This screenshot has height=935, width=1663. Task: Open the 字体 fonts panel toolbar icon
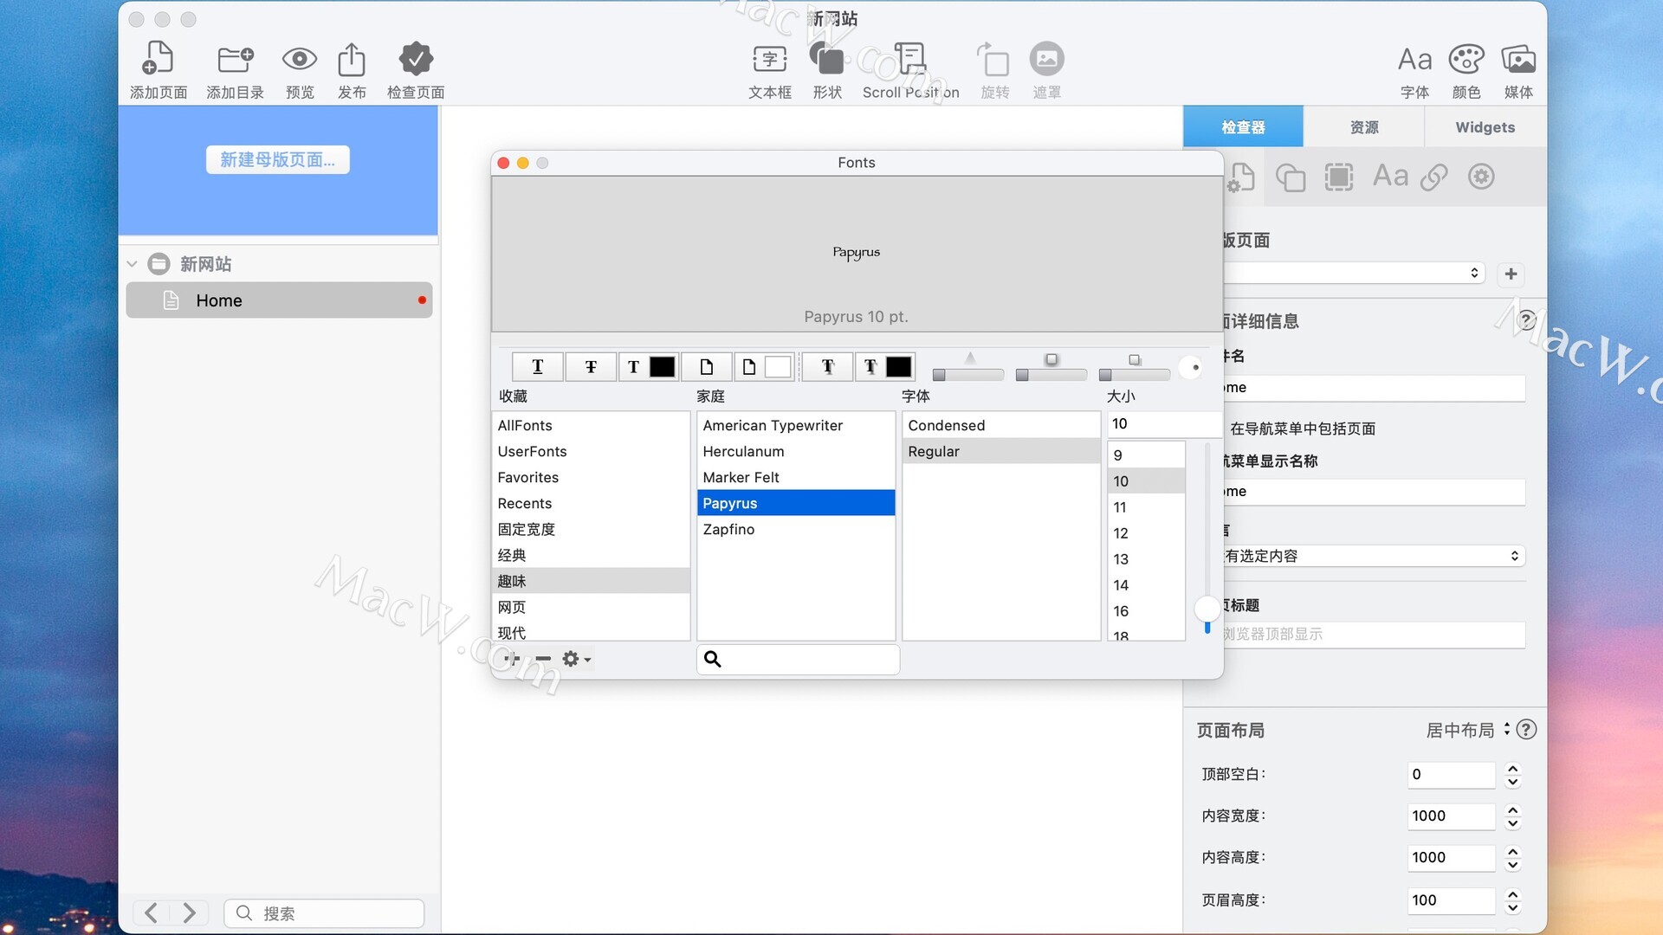(1414, 59)
